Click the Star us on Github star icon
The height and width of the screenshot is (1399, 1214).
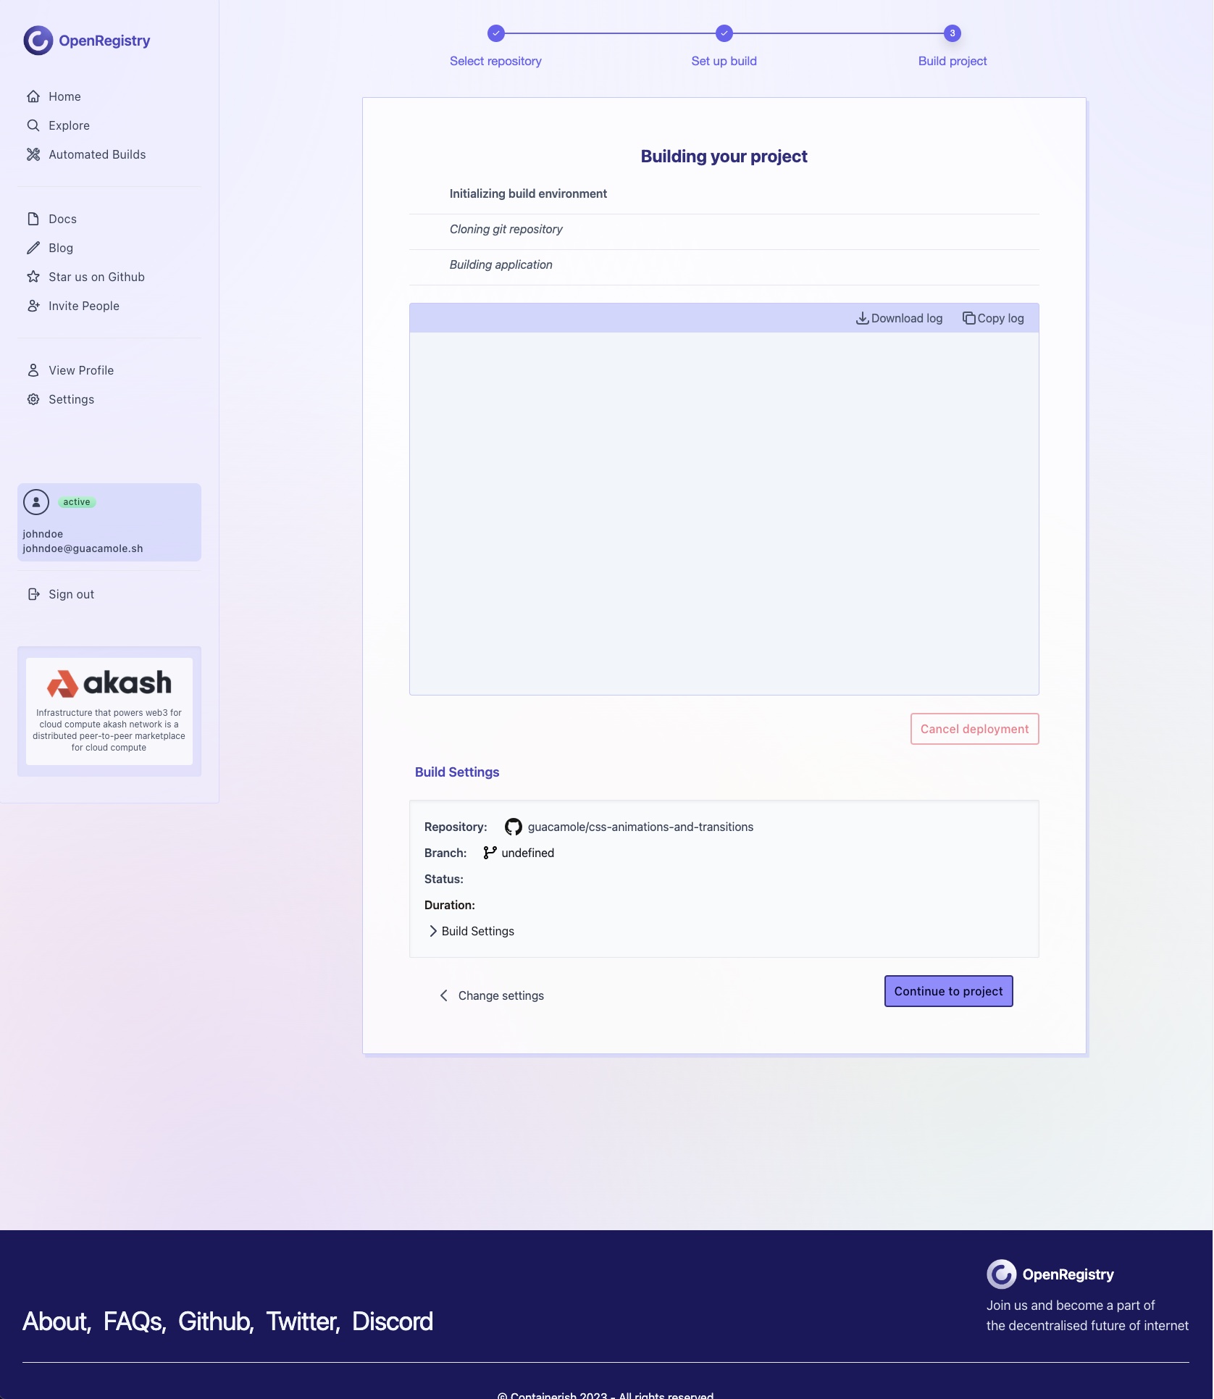click(33, 277)
